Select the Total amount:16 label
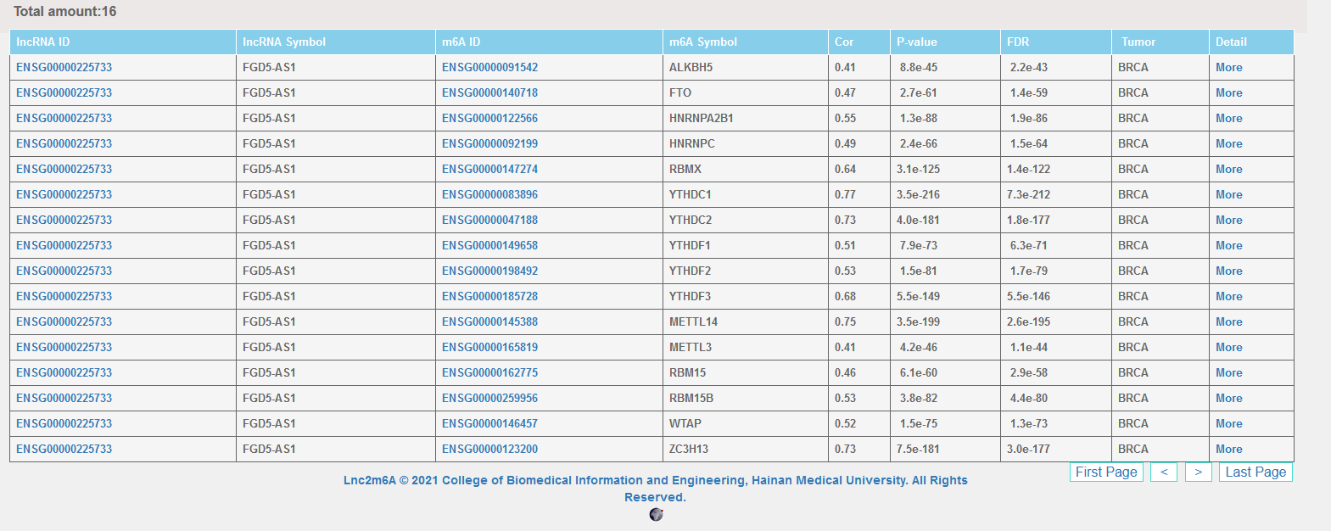The image size is (1331, 531). point(65,11)
